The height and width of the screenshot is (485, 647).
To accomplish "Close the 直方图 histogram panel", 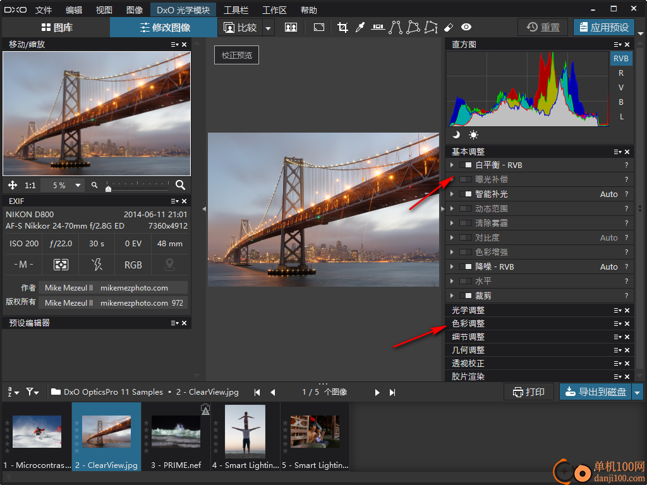I will 627,45.
